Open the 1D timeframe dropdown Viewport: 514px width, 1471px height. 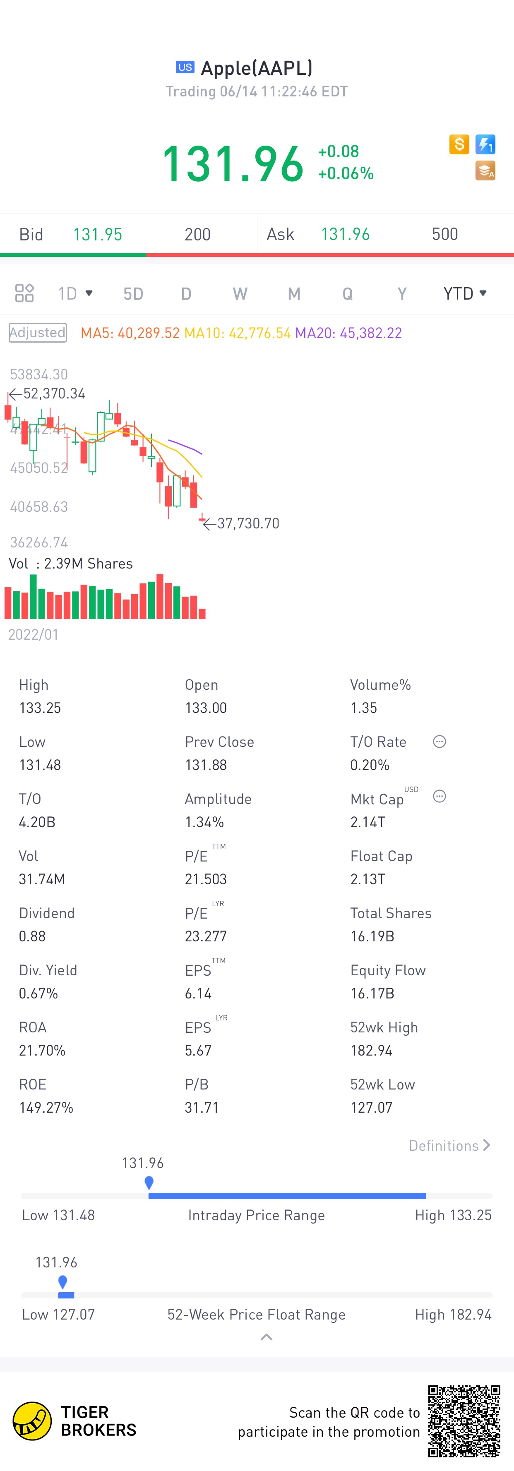click(x=75, y=293)
